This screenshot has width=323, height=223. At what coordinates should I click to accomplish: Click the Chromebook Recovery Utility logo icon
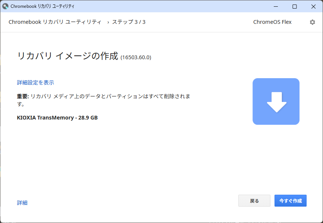(x=6, y=6)
